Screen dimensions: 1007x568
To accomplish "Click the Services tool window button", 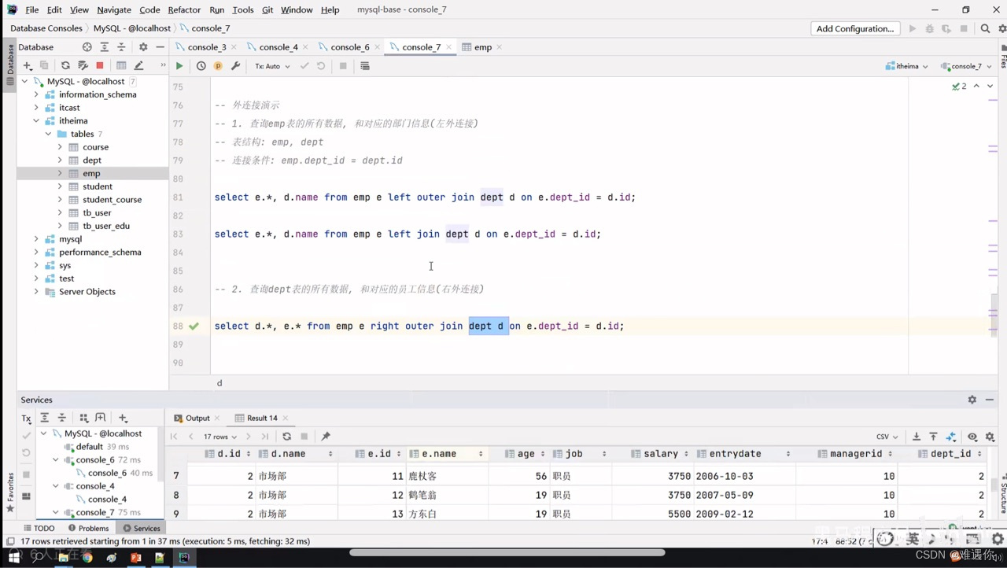I will click(x=141, y=528).
